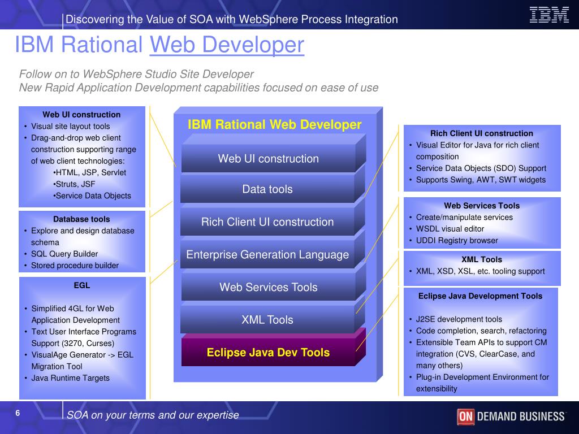Viewport: 579px width, 434px height.
Task: Select the "Create/manipulate services" bullet
Action: click(465, 217)
